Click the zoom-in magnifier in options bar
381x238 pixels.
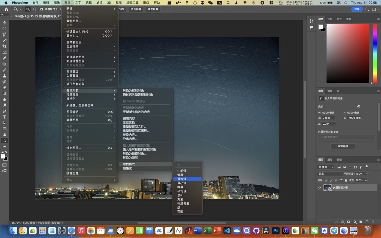(28, 9)
